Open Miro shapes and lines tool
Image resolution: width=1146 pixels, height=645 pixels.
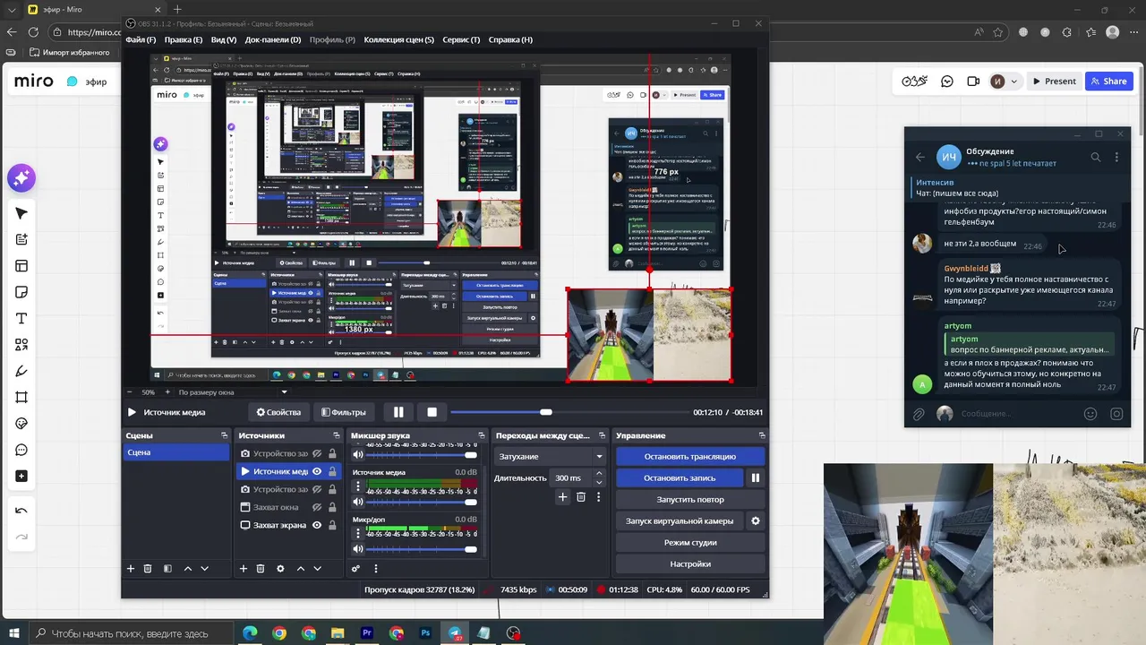point(21,345)
